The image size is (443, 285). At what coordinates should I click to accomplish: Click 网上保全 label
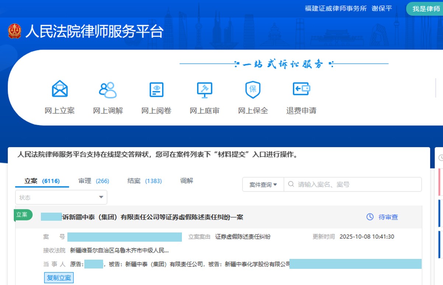tap(253, 111)
